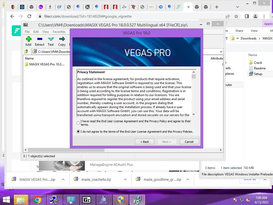Open the View tab in Explorer ribbon
The height and width of the screenshot is (205, 273).
(x=254, y=31)
